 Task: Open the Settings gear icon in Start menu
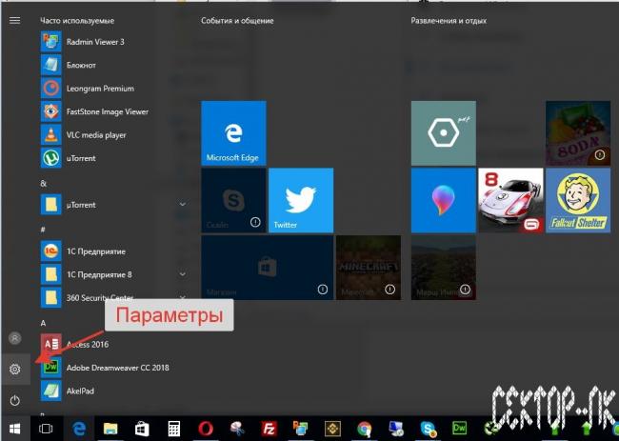point(14,369)
